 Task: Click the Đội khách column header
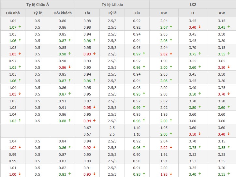[x=63, y=13]
